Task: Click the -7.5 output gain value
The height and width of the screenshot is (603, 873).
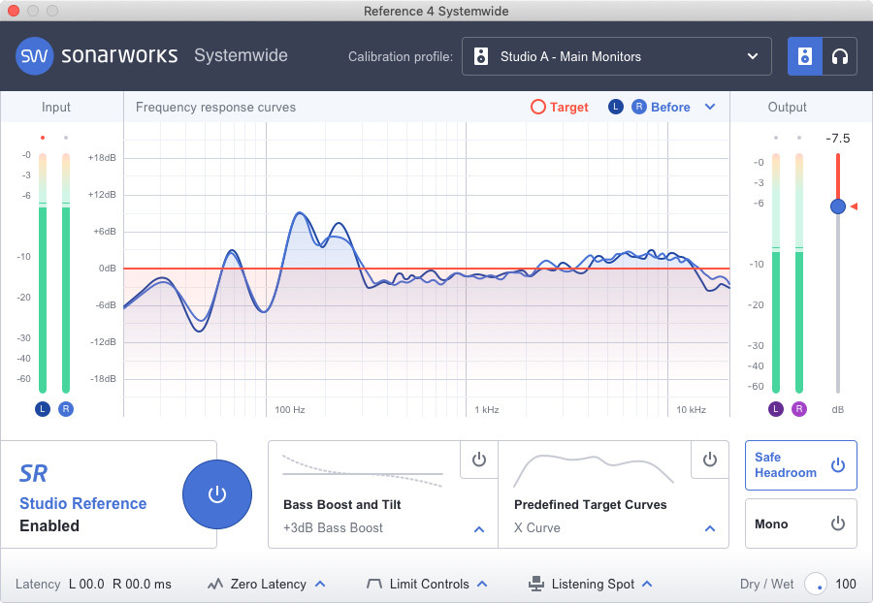Action: [x=837, y=139]
